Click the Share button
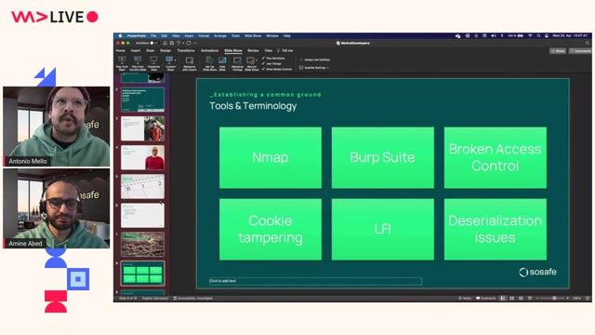Image resolution: width=595 pixels, height=335 pixels. (558, 51)
